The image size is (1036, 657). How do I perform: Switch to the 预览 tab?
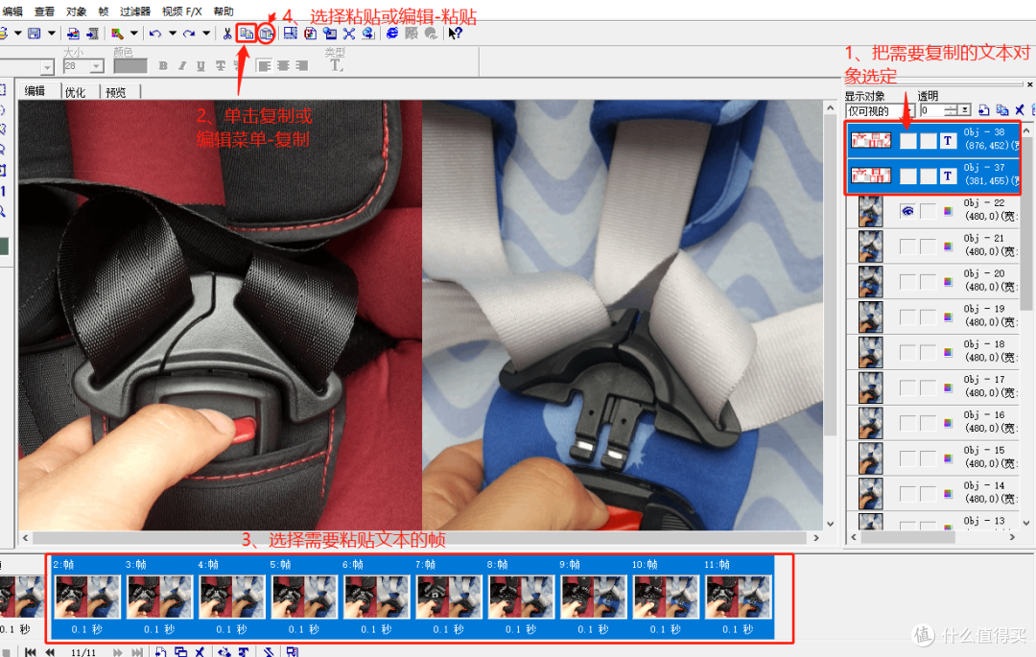pyautogui.click(x=116, y=92)
